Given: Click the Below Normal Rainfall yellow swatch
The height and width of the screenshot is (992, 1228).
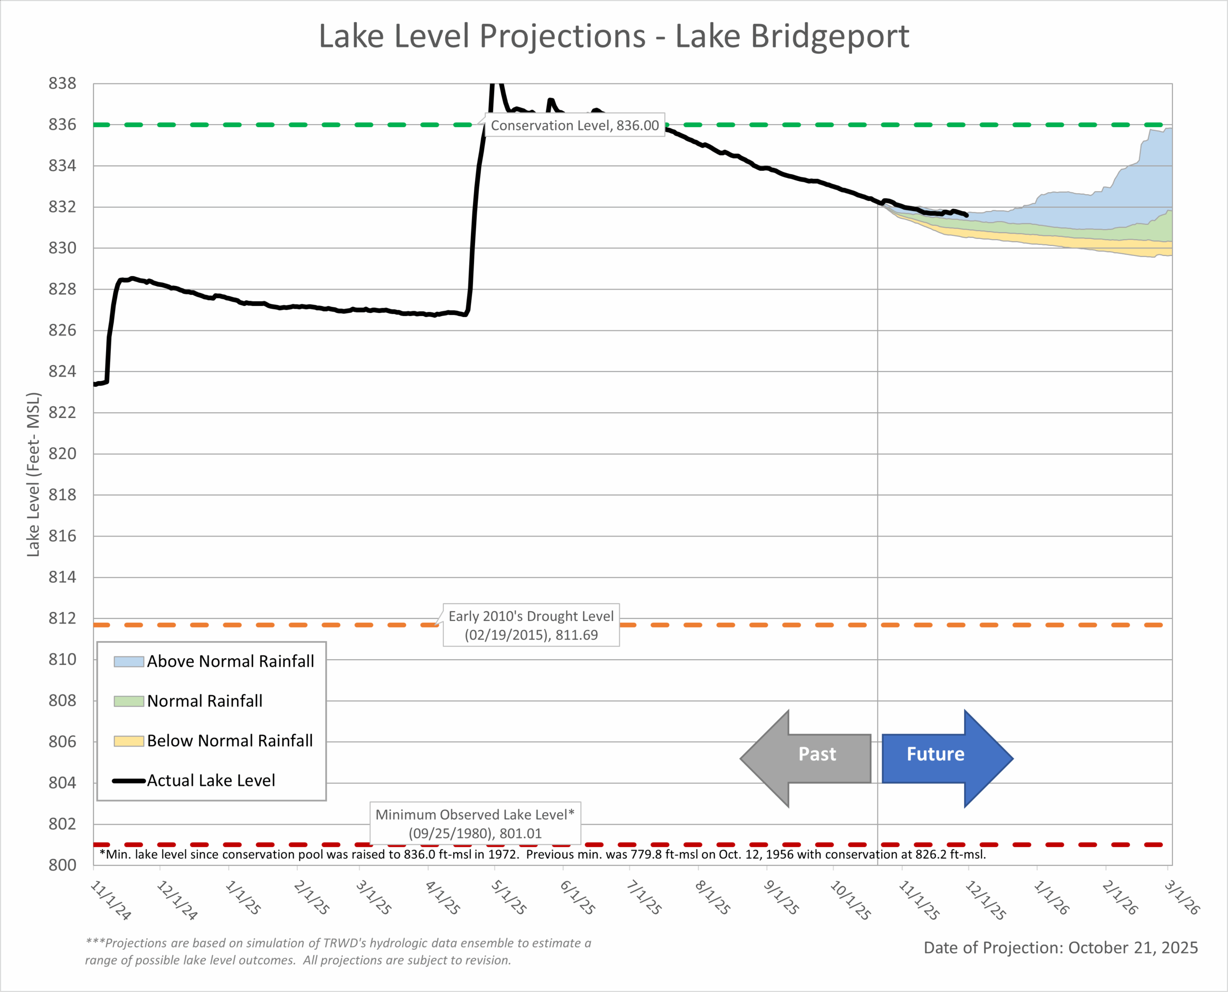Looking at the screenshot, I should [129, 741].
